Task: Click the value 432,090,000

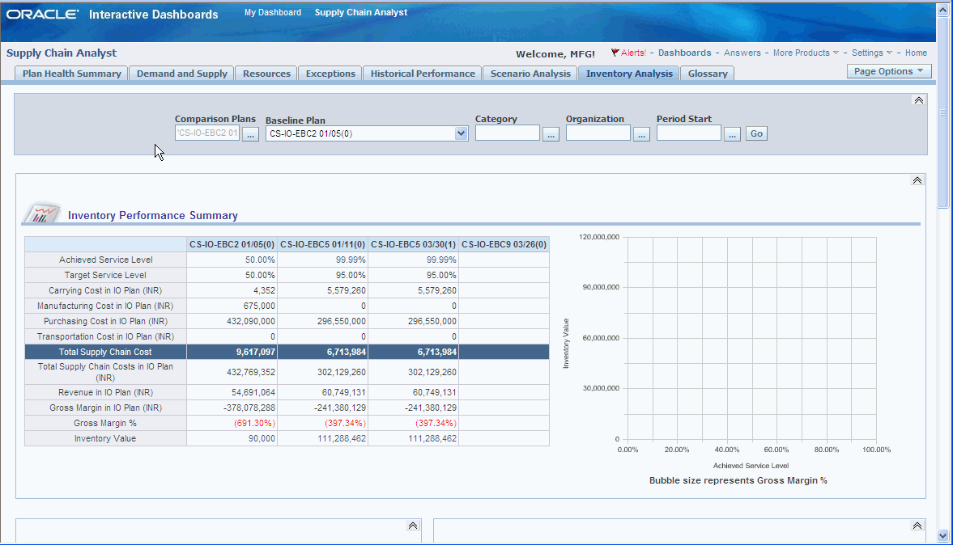Action: coord(250,321)
